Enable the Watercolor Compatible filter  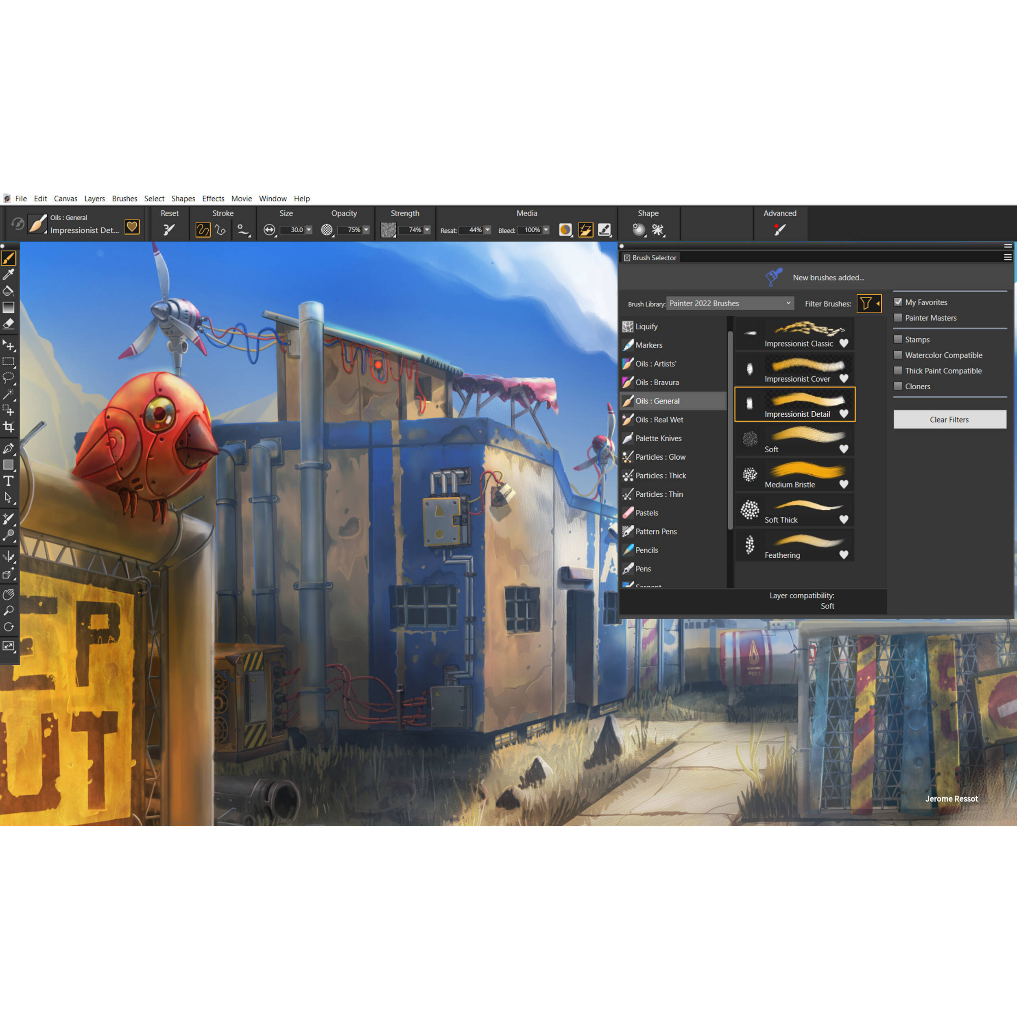click(898, 355)
